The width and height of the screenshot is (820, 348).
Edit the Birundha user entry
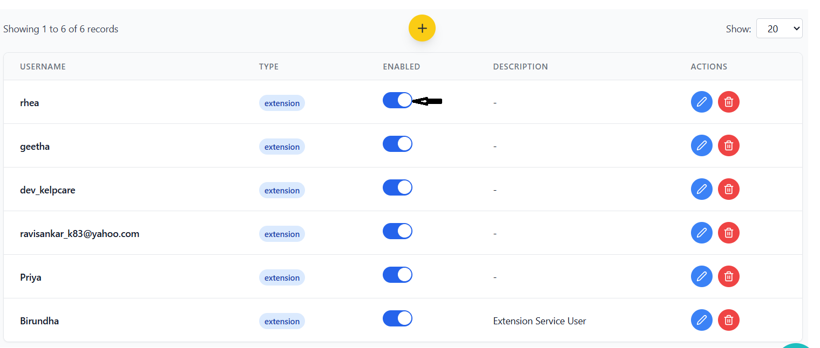click(701, 320)
